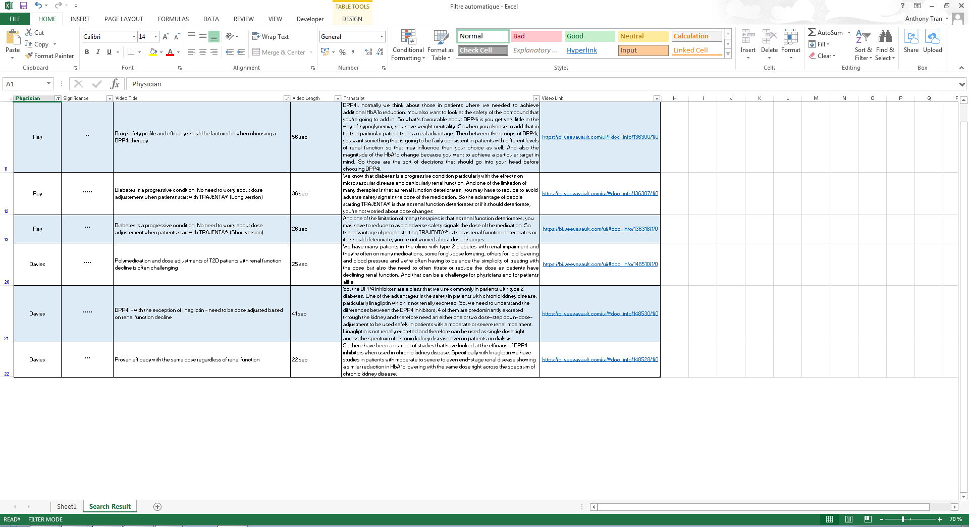
Task: Toggle Bold formatting
Action: coord(87,52)
